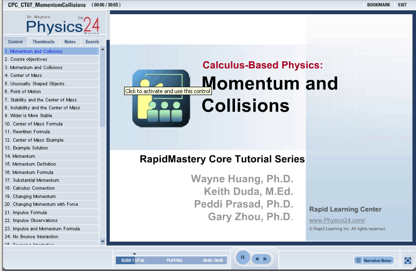
Task: Open the www.Physics24.com link
Action: (337, 221)
